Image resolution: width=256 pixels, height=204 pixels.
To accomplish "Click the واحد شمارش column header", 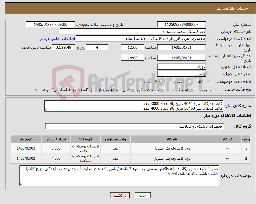I will (x=115, y=139).
